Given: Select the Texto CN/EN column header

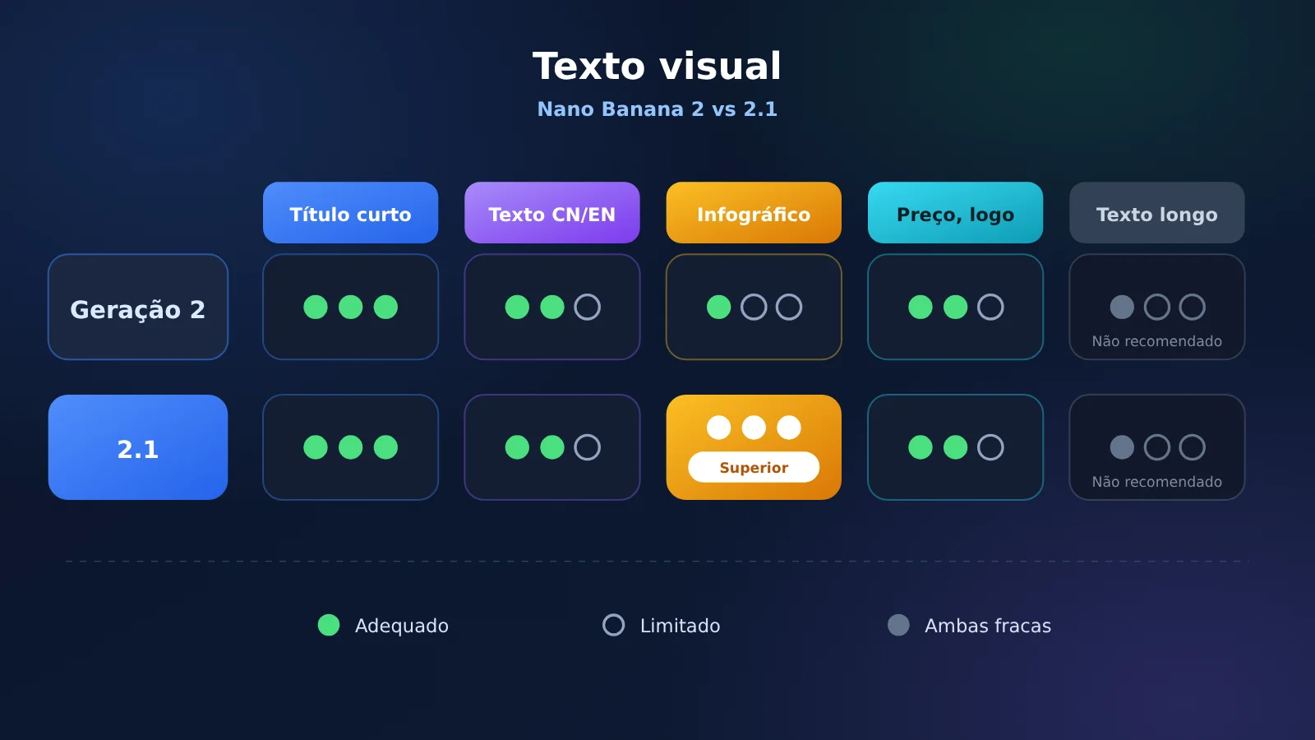Looking at the screenshot, I should [x=552, y=213].
